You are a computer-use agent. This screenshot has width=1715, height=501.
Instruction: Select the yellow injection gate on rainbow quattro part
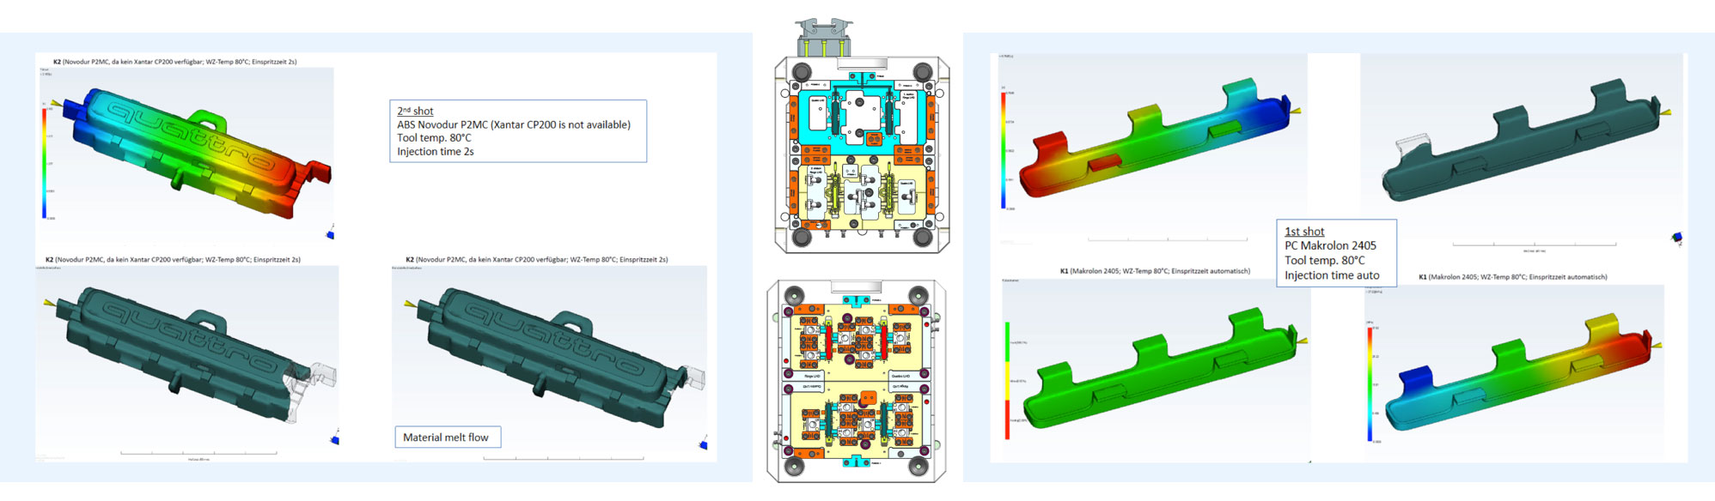coord(56,103)
